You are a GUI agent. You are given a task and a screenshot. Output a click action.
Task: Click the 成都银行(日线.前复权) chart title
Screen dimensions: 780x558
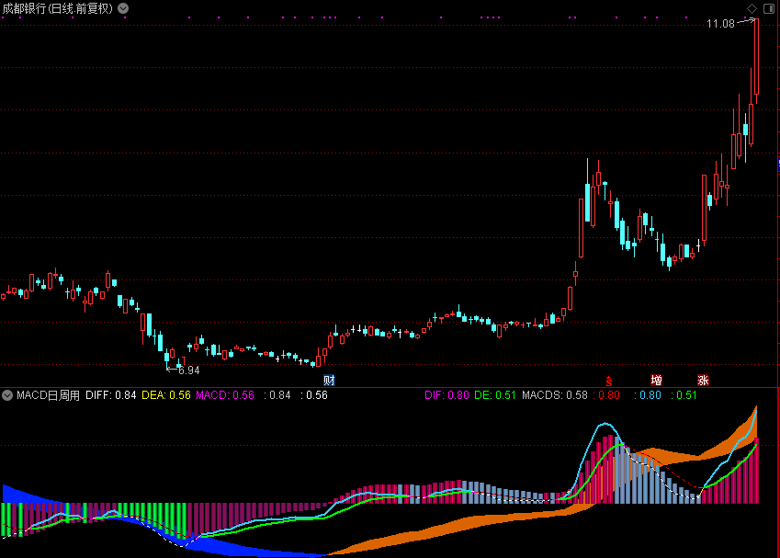coord(58,8)
